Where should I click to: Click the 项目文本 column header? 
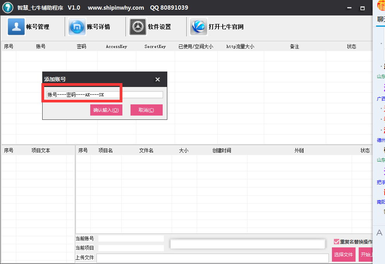41,150
